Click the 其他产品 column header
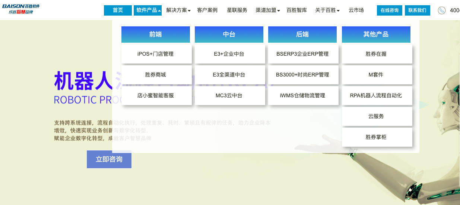 click(x=376, y=35)
